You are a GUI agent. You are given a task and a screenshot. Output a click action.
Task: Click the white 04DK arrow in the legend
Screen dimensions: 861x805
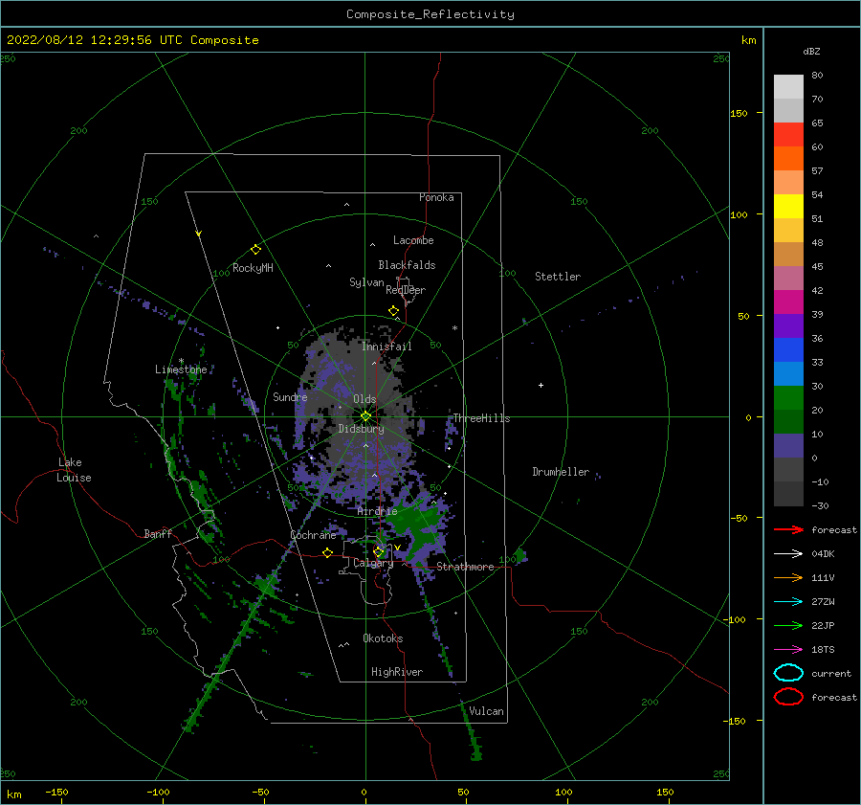pyautogui.click(x=788, y=554)
